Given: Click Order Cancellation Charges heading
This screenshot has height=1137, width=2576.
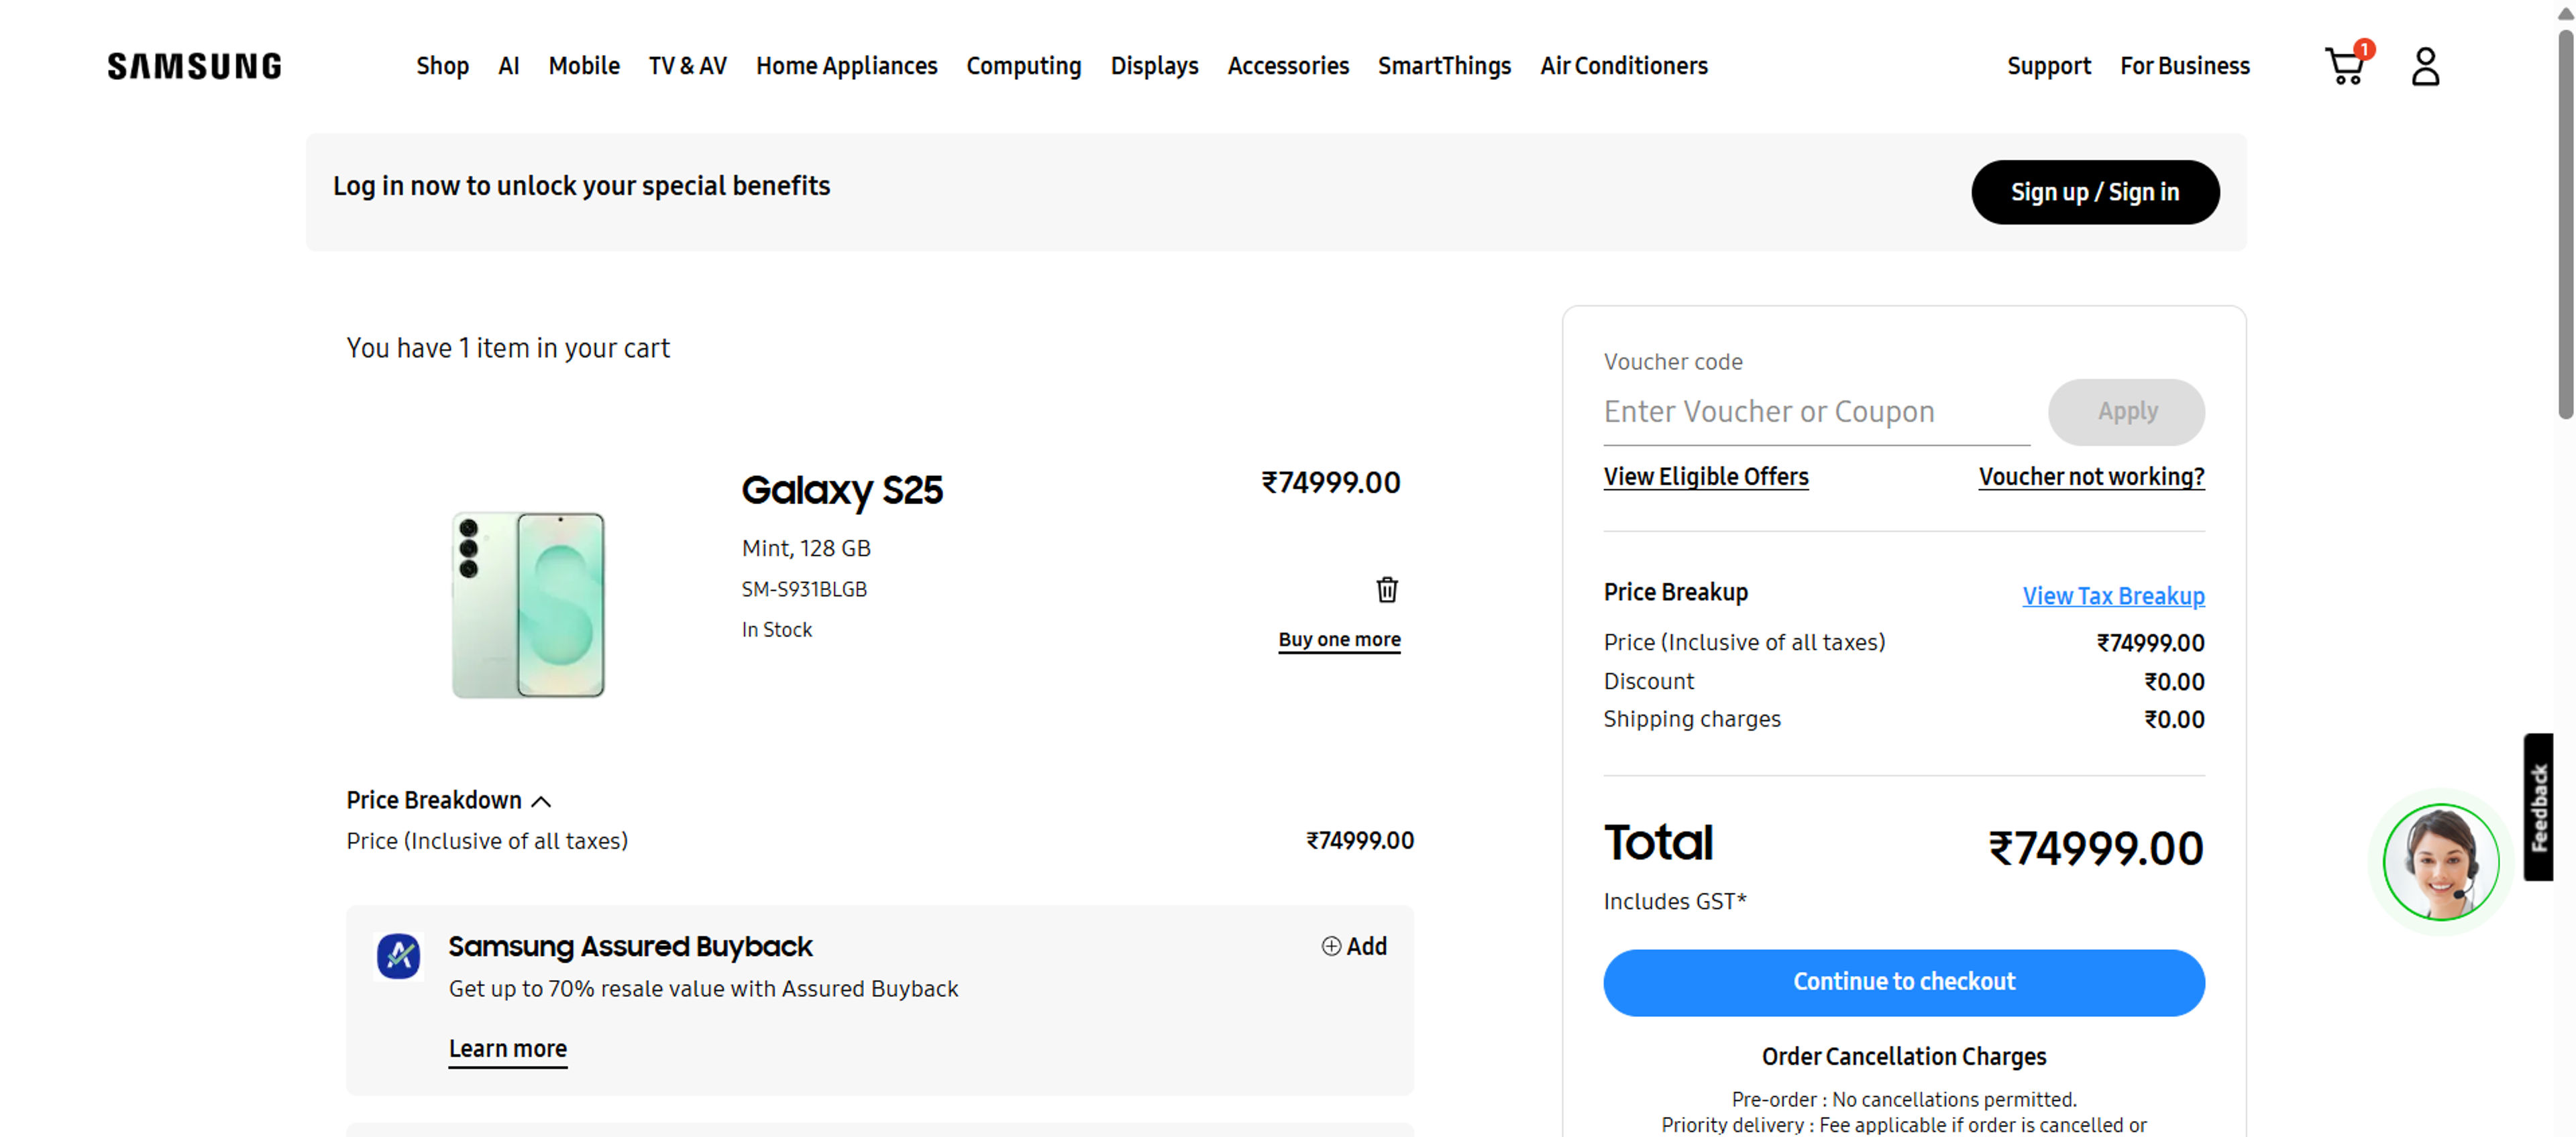Looking at the screenshot, I should pyautogui.click(x=1903, y=1056).
